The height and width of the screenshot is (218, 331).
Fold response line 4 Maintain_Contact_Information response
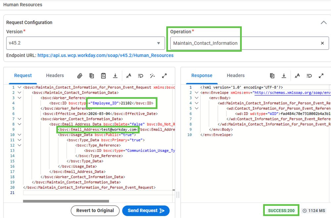click(197, 103)
